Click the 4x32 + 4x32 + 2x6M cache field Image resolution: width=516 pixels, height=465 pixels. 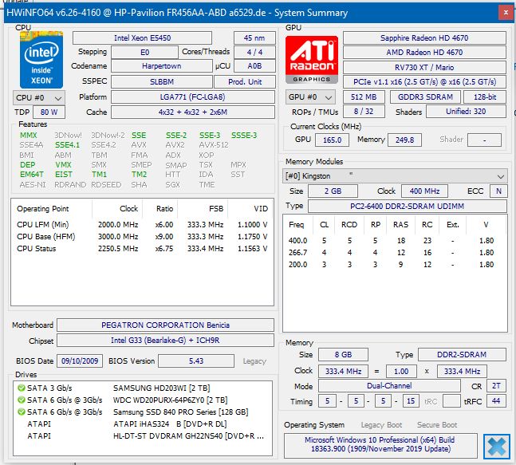193,112
